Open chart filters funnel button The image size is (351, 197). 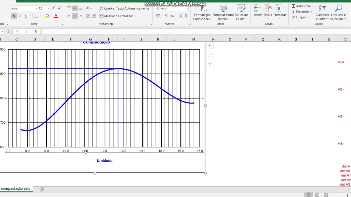(210, 65)
